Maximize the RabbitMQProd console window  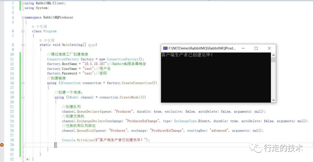256,48
